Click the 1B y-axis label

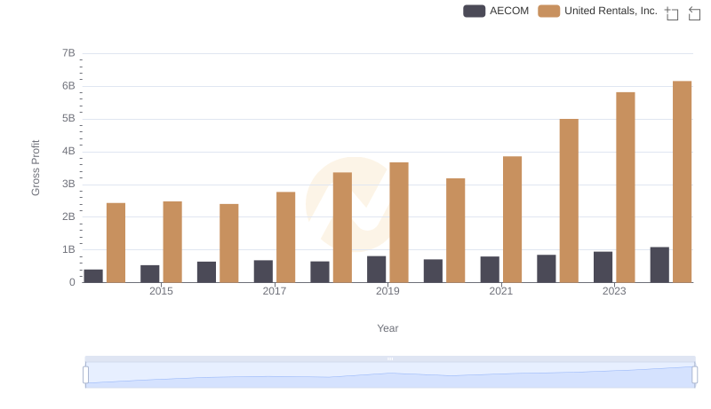(68, 249)
